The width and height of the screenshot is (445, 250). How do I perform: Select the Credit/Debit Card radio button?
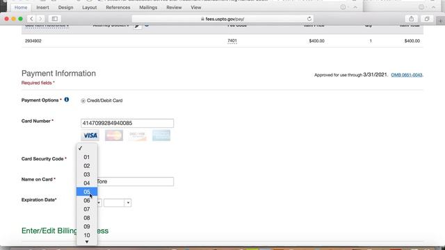tap(83, 101)
